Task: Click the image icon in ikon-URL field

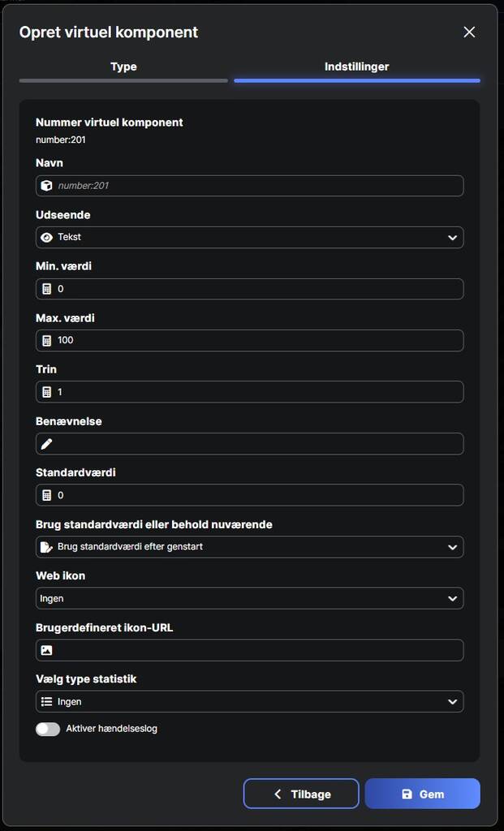Action: pos(46,650)
